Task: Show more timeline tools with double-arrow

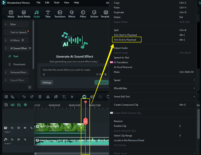Action: 72,97
